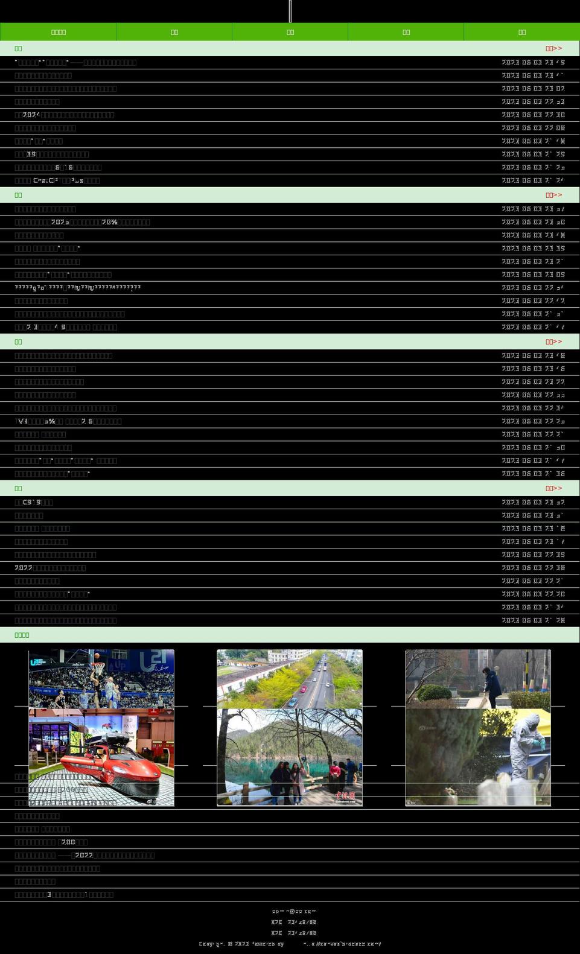Select the last tab in green navigation bar
The image size is (580, 954).
point(522,32)
